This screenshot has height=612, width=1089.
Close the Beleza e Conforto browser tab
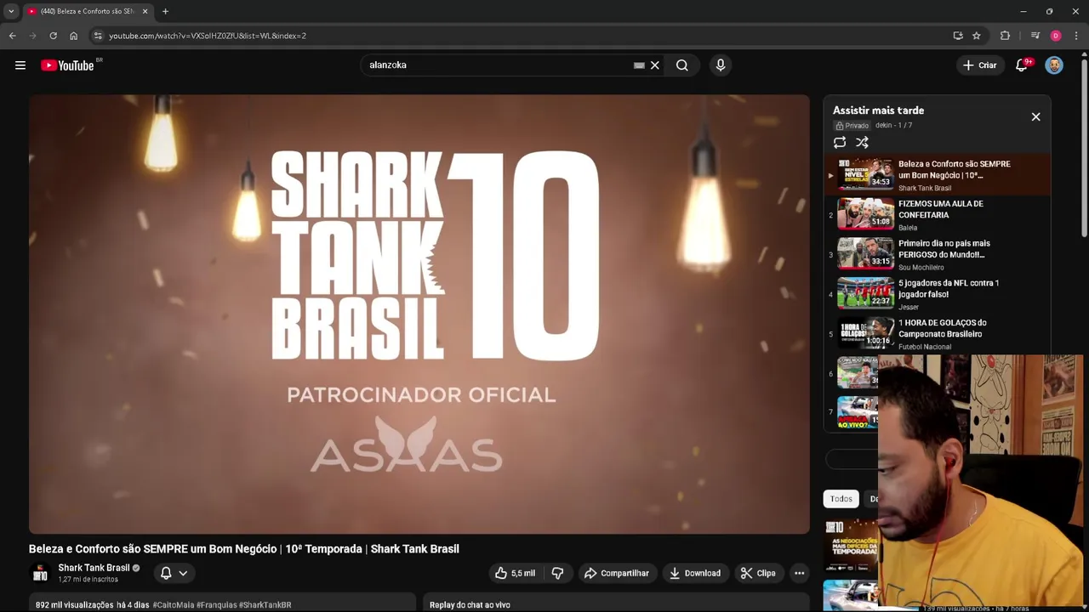coord(145,11)
